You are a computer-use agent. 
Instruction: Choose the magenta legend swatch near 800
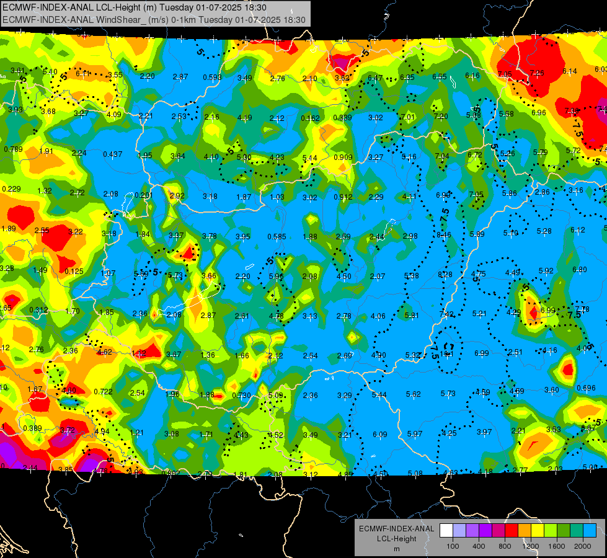[x=498, y=531]
